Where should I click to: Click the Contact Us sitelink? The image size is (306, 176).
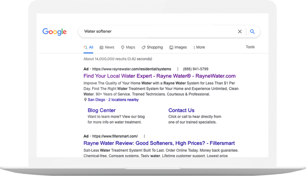(181, 110)
